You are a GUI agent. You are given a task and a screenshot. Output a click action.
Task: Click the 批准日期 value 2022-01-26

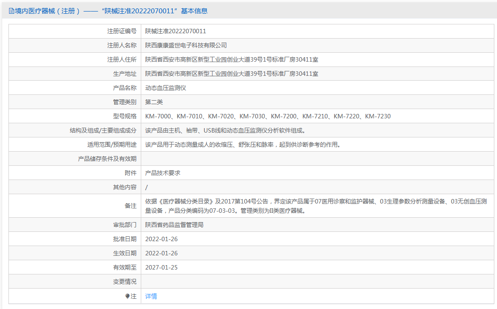click(x=161, y=239)
